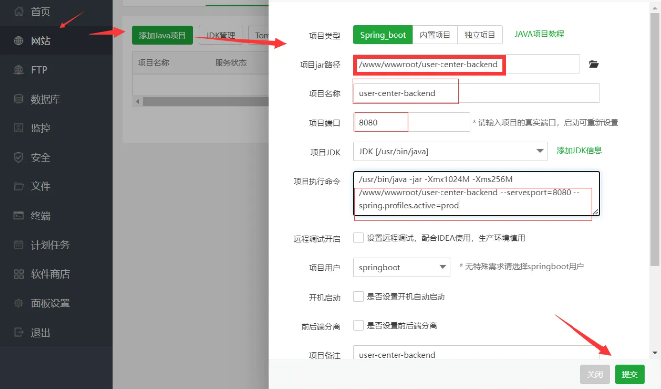The width and height of the screenshot is (661, 389).
Task: Expand the 项目用户 springboot dropdown
Action: 401,267
